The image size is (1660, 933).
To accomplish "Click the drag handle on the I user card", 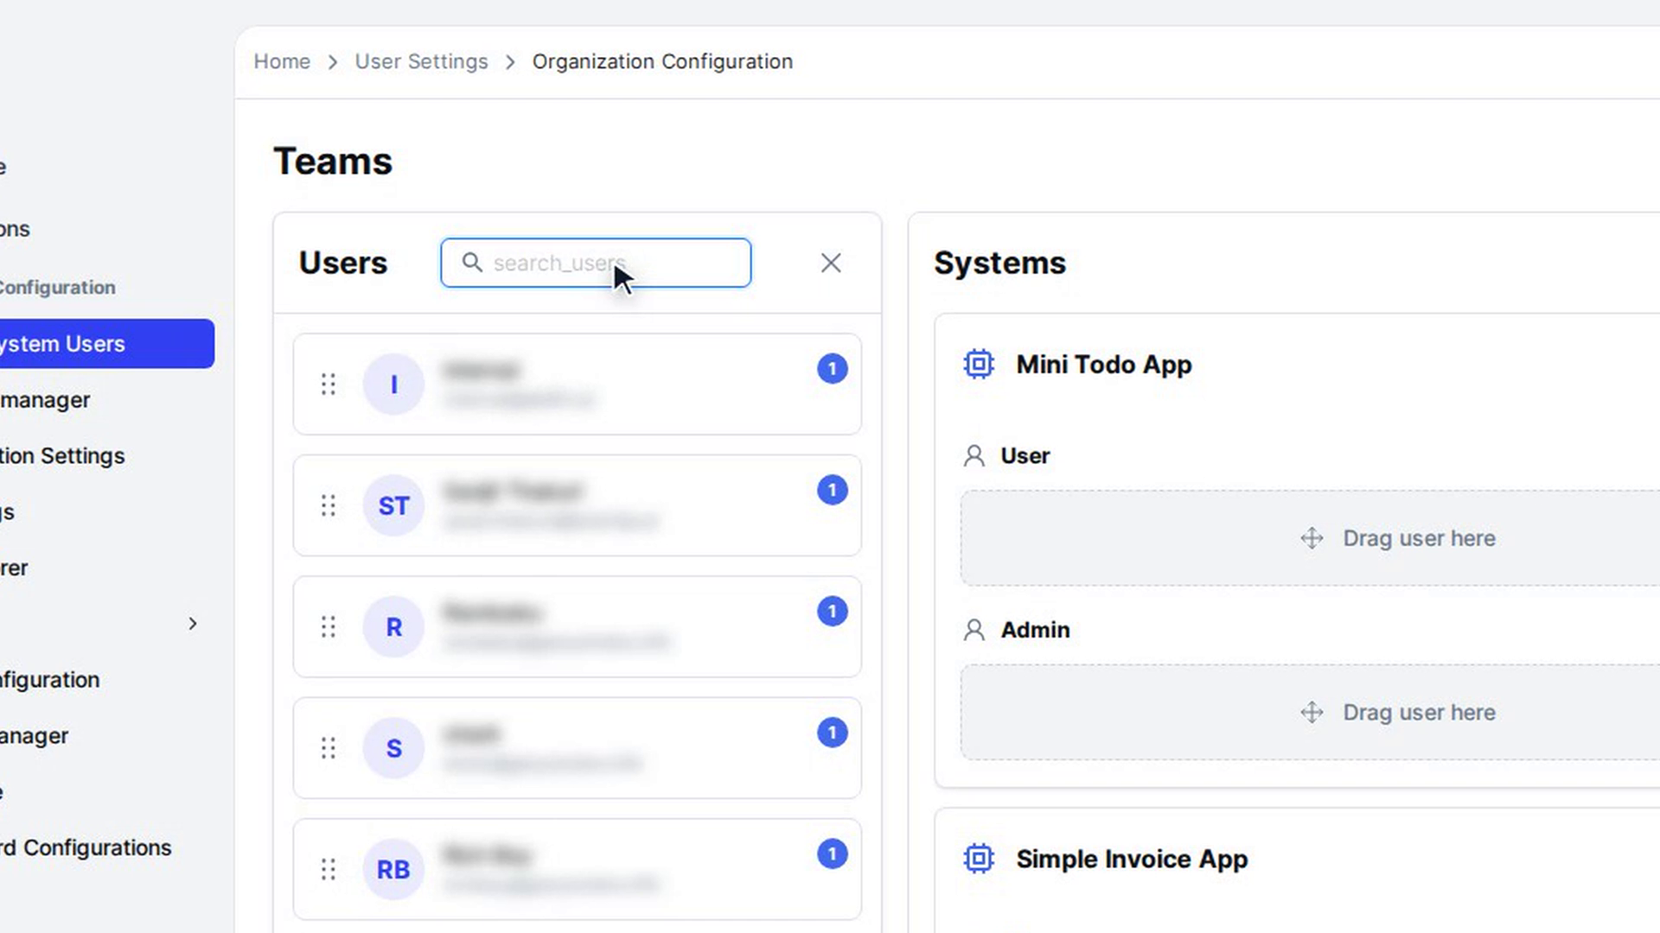I will pos(328,384).
